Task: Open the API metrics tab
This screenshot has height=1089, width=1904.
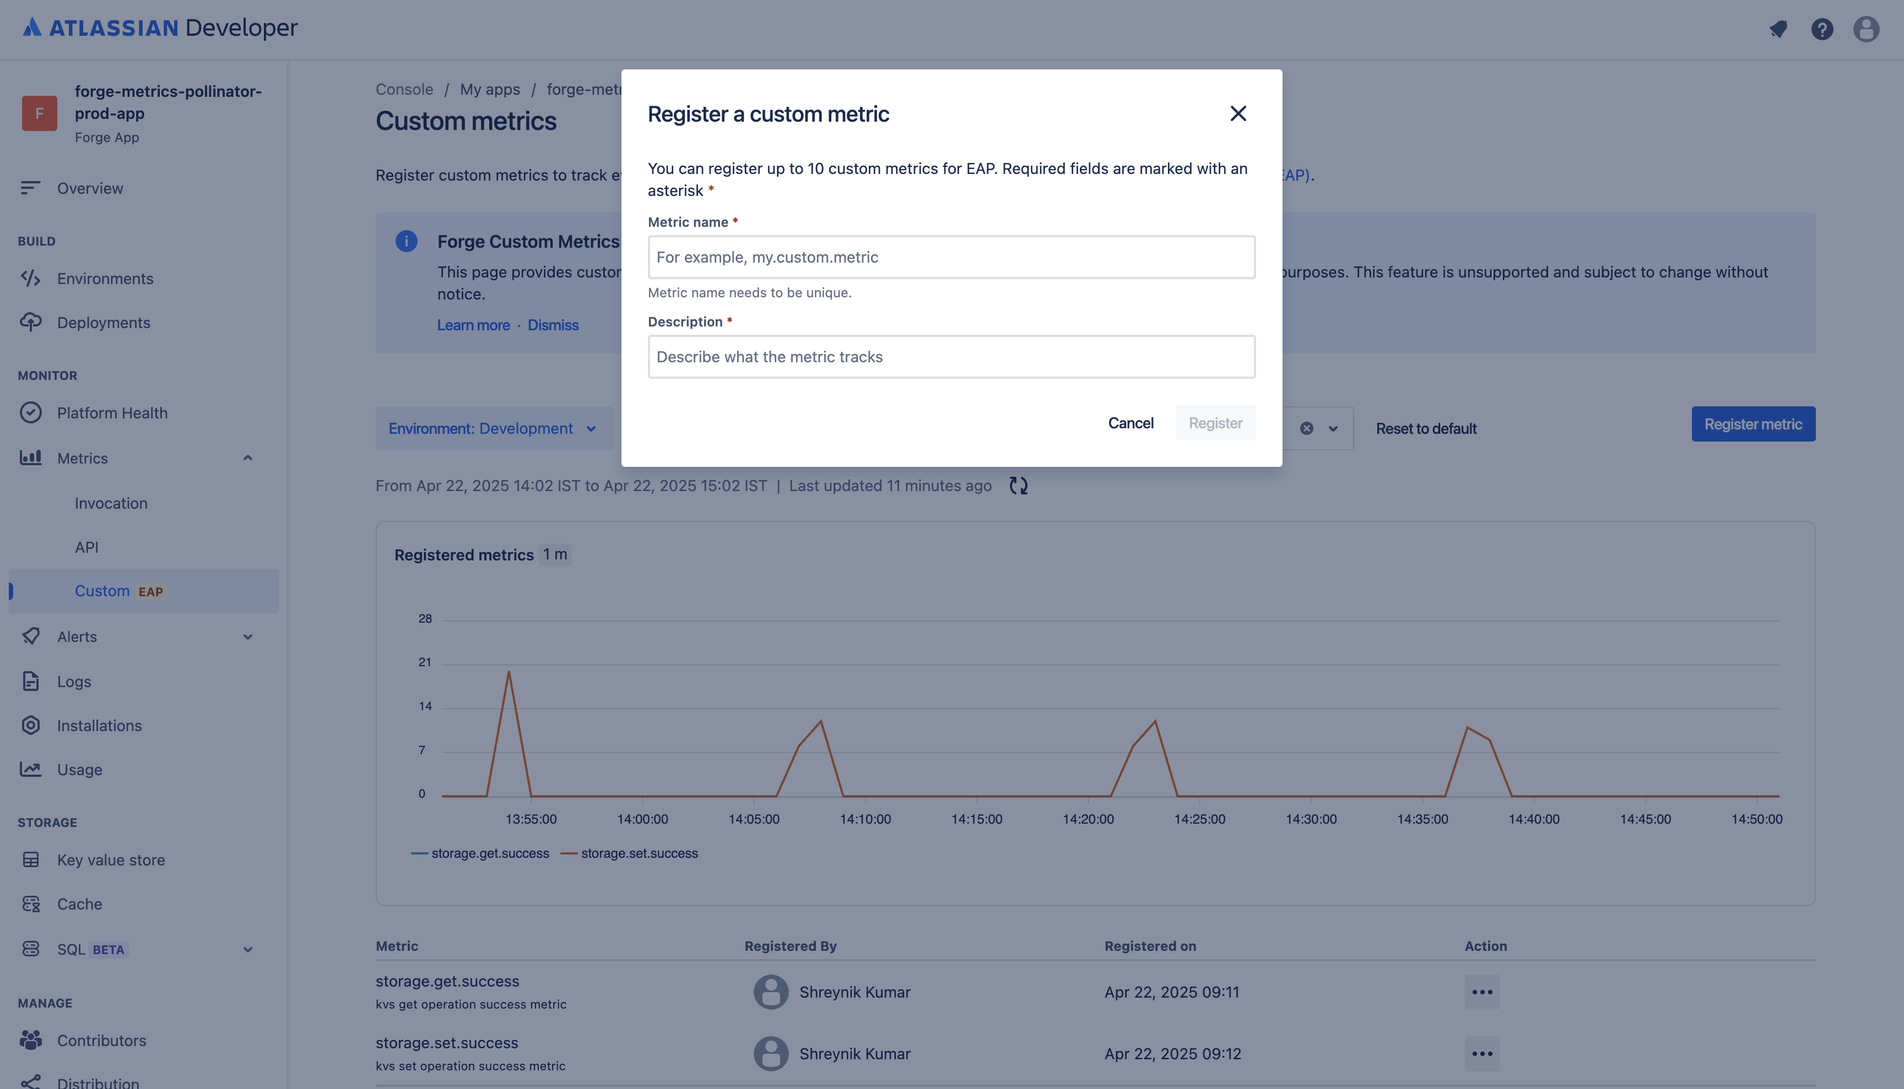Action: (x=87, y=547)
